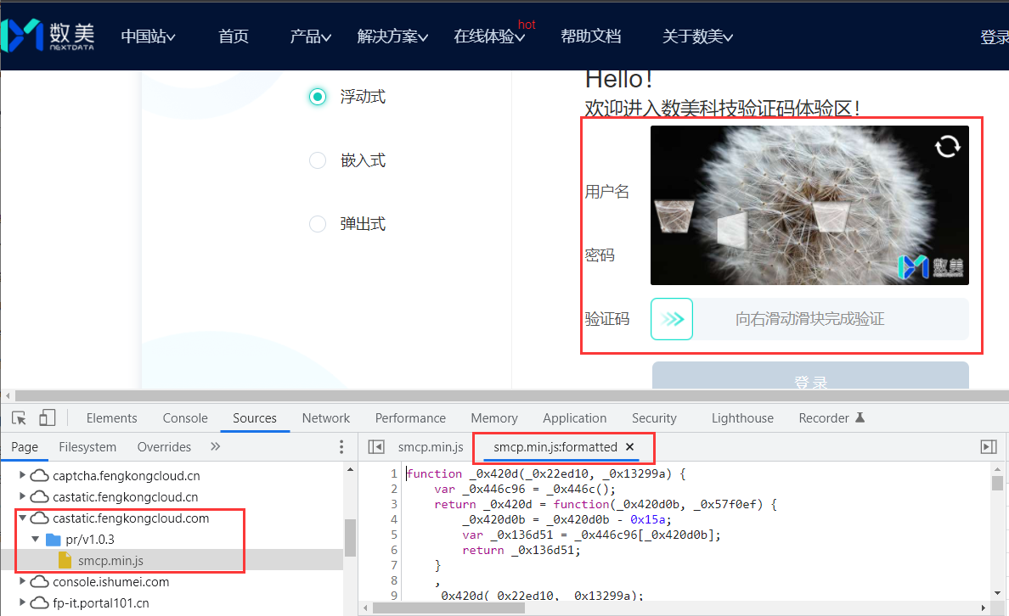This screenshot has height=616, width=1009.
Task: Hide the navigator sidebar icon
Action: (x=376, y=447)
